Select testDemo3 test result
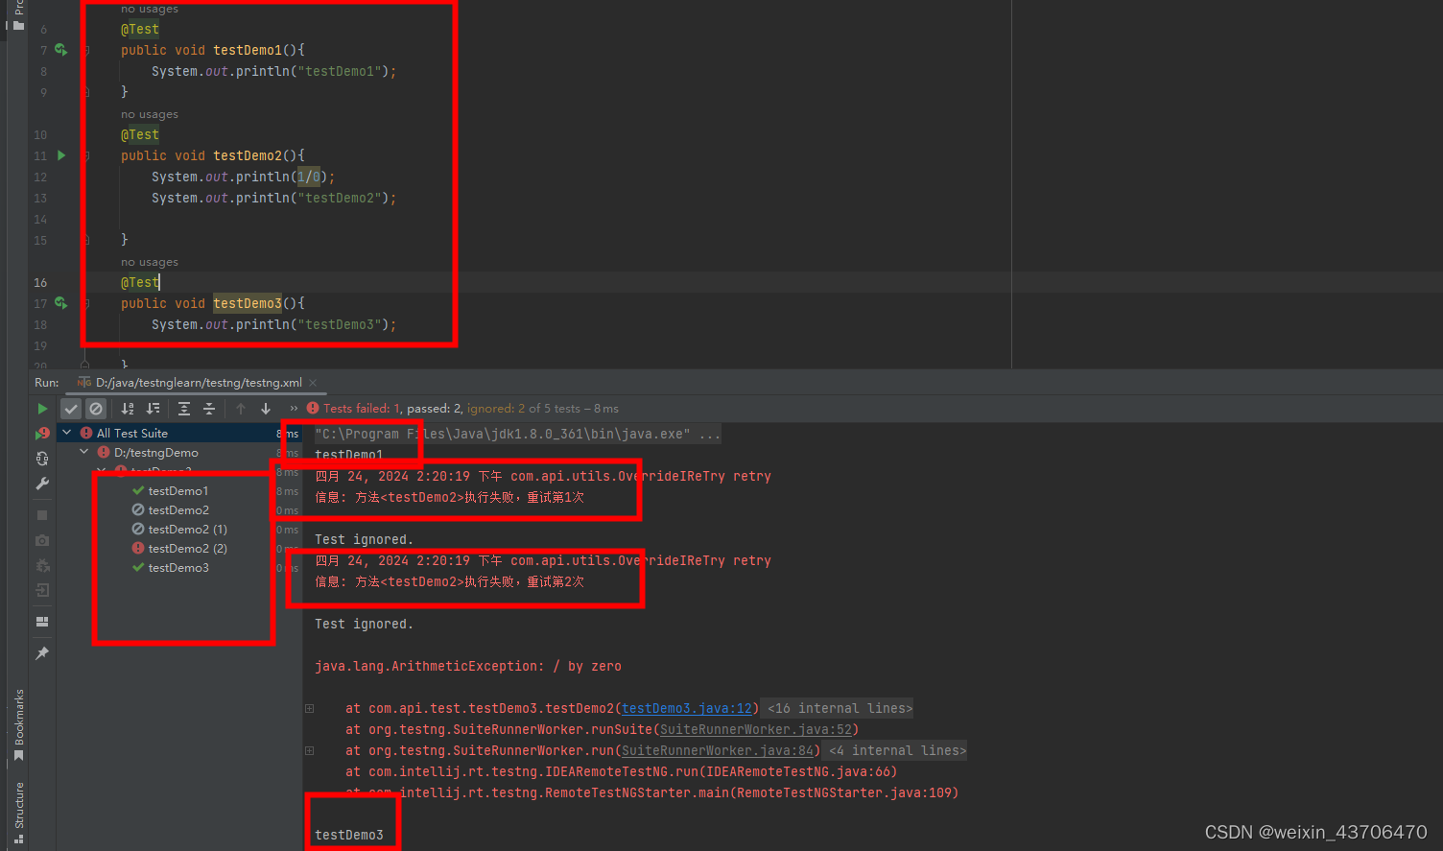Screen dimensions: 1443x851 [177, 567]
